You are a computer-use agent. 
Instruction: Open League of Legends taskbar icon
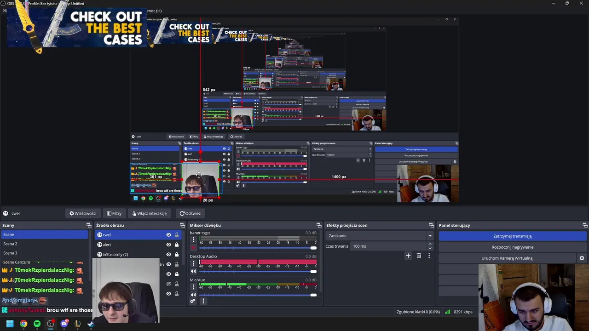click(x=77, y=324)
